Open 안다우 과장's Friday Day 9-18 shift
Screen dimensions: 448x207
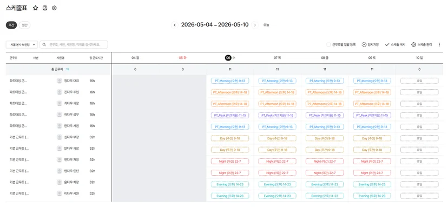coord(325,150)
